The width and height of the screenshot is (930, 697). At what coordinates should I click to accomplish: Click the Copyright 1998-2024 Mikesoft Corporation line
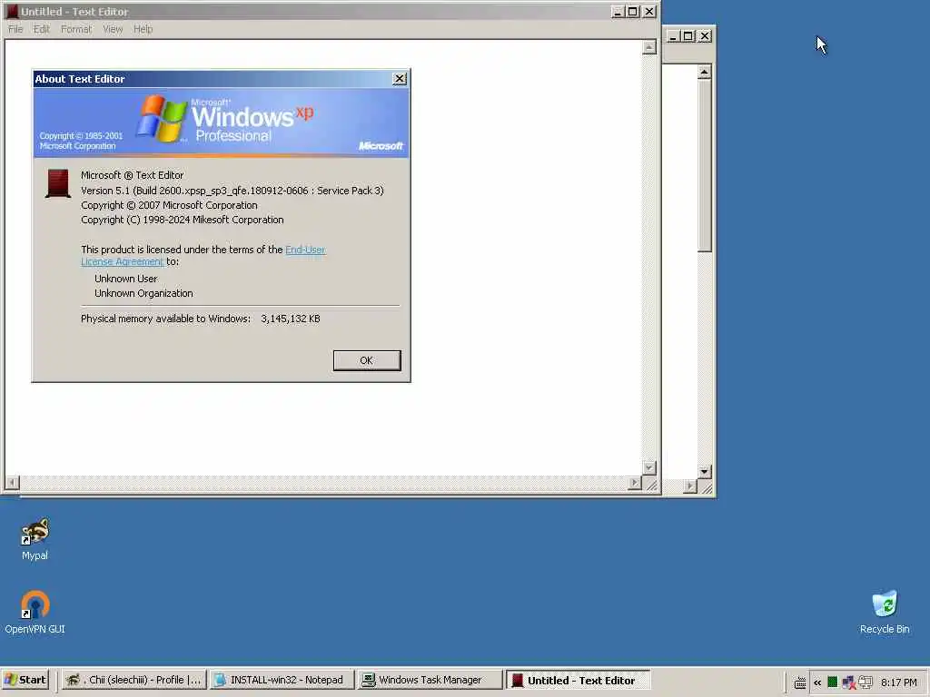[182, 220]
